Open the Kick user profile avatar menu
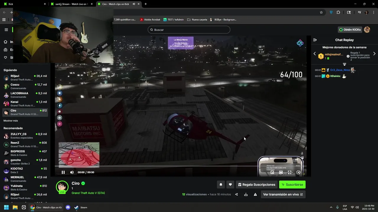 [367, 30]
